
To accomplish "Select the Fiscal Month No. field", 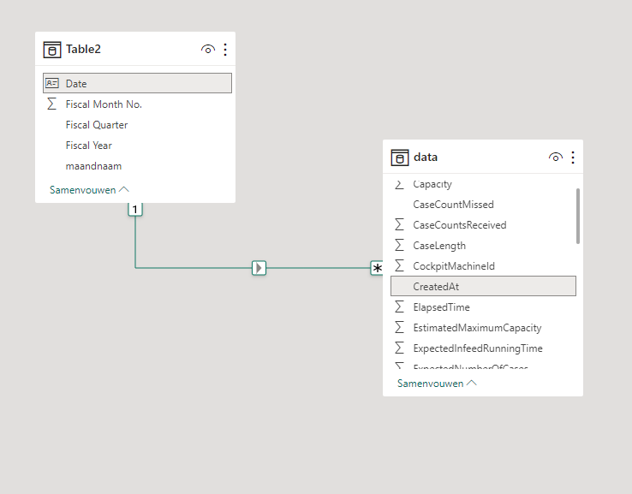I will pyautogui.click(x=137, y=104).
